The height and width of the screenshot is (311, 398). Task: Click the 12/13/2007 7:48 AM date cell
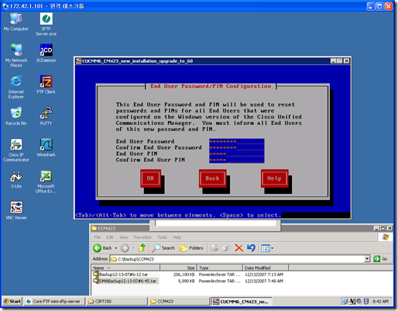pyautogui.click(x=264, y=281)
